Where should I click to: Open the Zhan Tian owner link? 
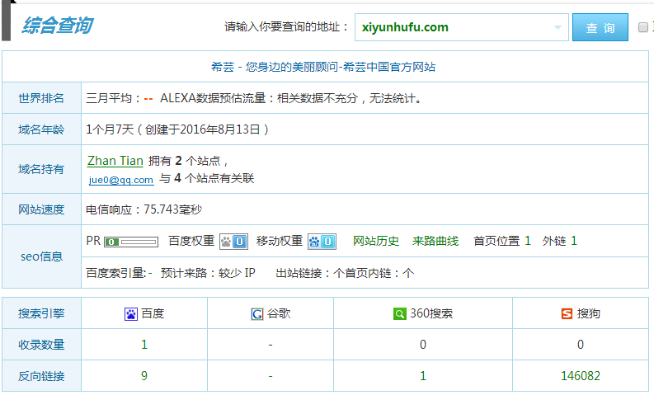click(115, 161)
